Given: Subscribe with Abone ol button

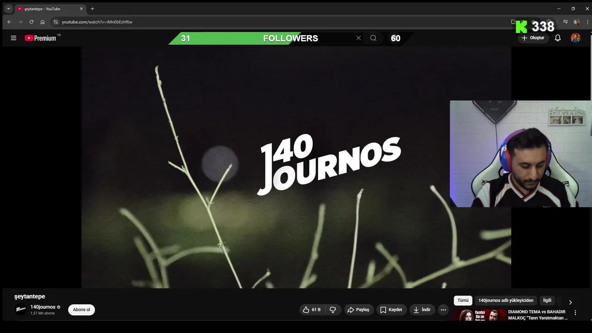Looking at the screenshot, I should click(81, 310).
